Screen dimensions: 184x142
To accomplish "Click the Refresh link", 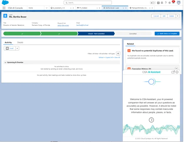I will coord(102,58).
